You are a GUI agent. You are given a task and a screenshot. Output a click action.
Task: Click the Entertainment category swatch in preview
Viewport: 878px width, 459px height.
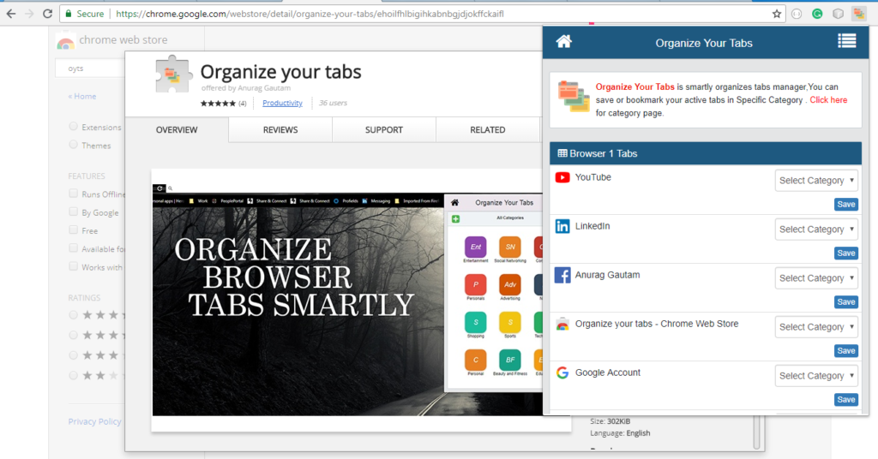click(477, 247)
